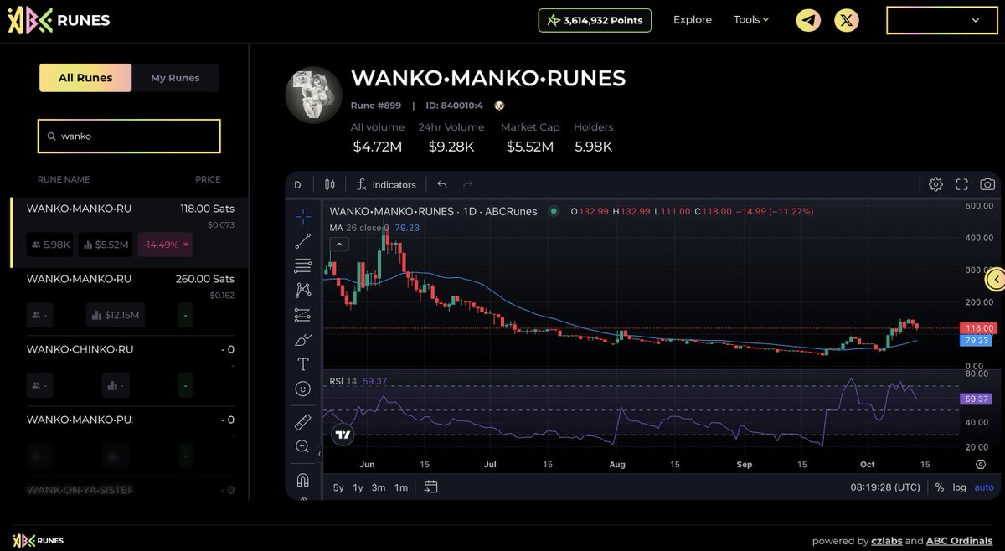Image resolution: width=1005 pixels, height=551 pixels.
Task: Toggle the magnet snapping mode
Action: click(x=302, y=481)
